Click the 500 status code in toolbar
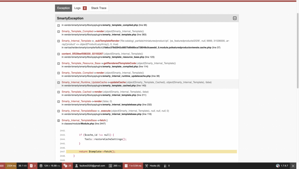 click(x=2, y=166)
